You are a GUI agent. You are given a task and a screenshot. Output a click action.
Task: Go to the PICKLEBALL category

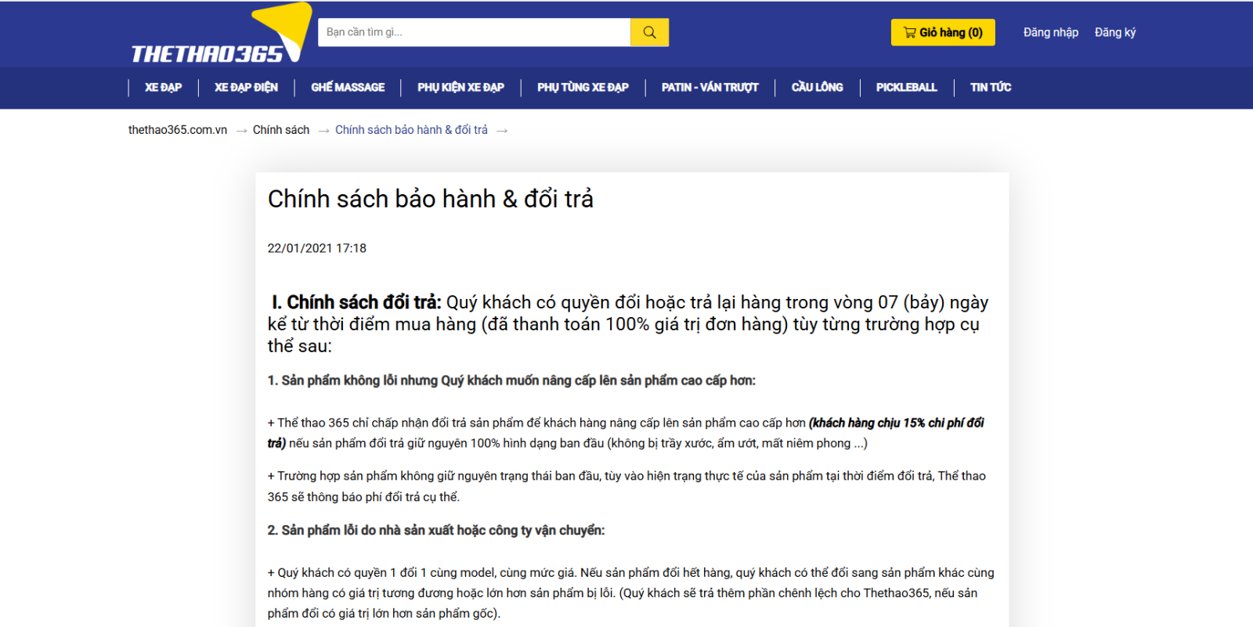pos(906,87)
